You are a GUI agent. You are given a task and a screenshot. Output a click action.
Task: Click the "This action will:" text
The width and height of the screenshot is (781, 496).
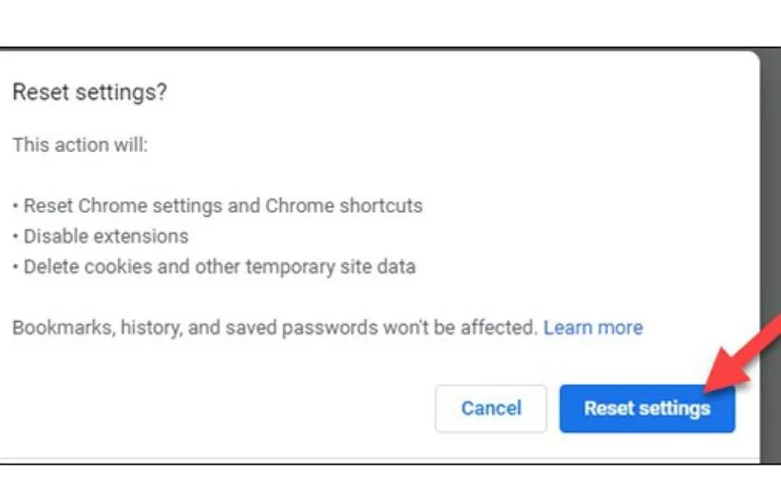pyautogui.click(x=80, y=146)
